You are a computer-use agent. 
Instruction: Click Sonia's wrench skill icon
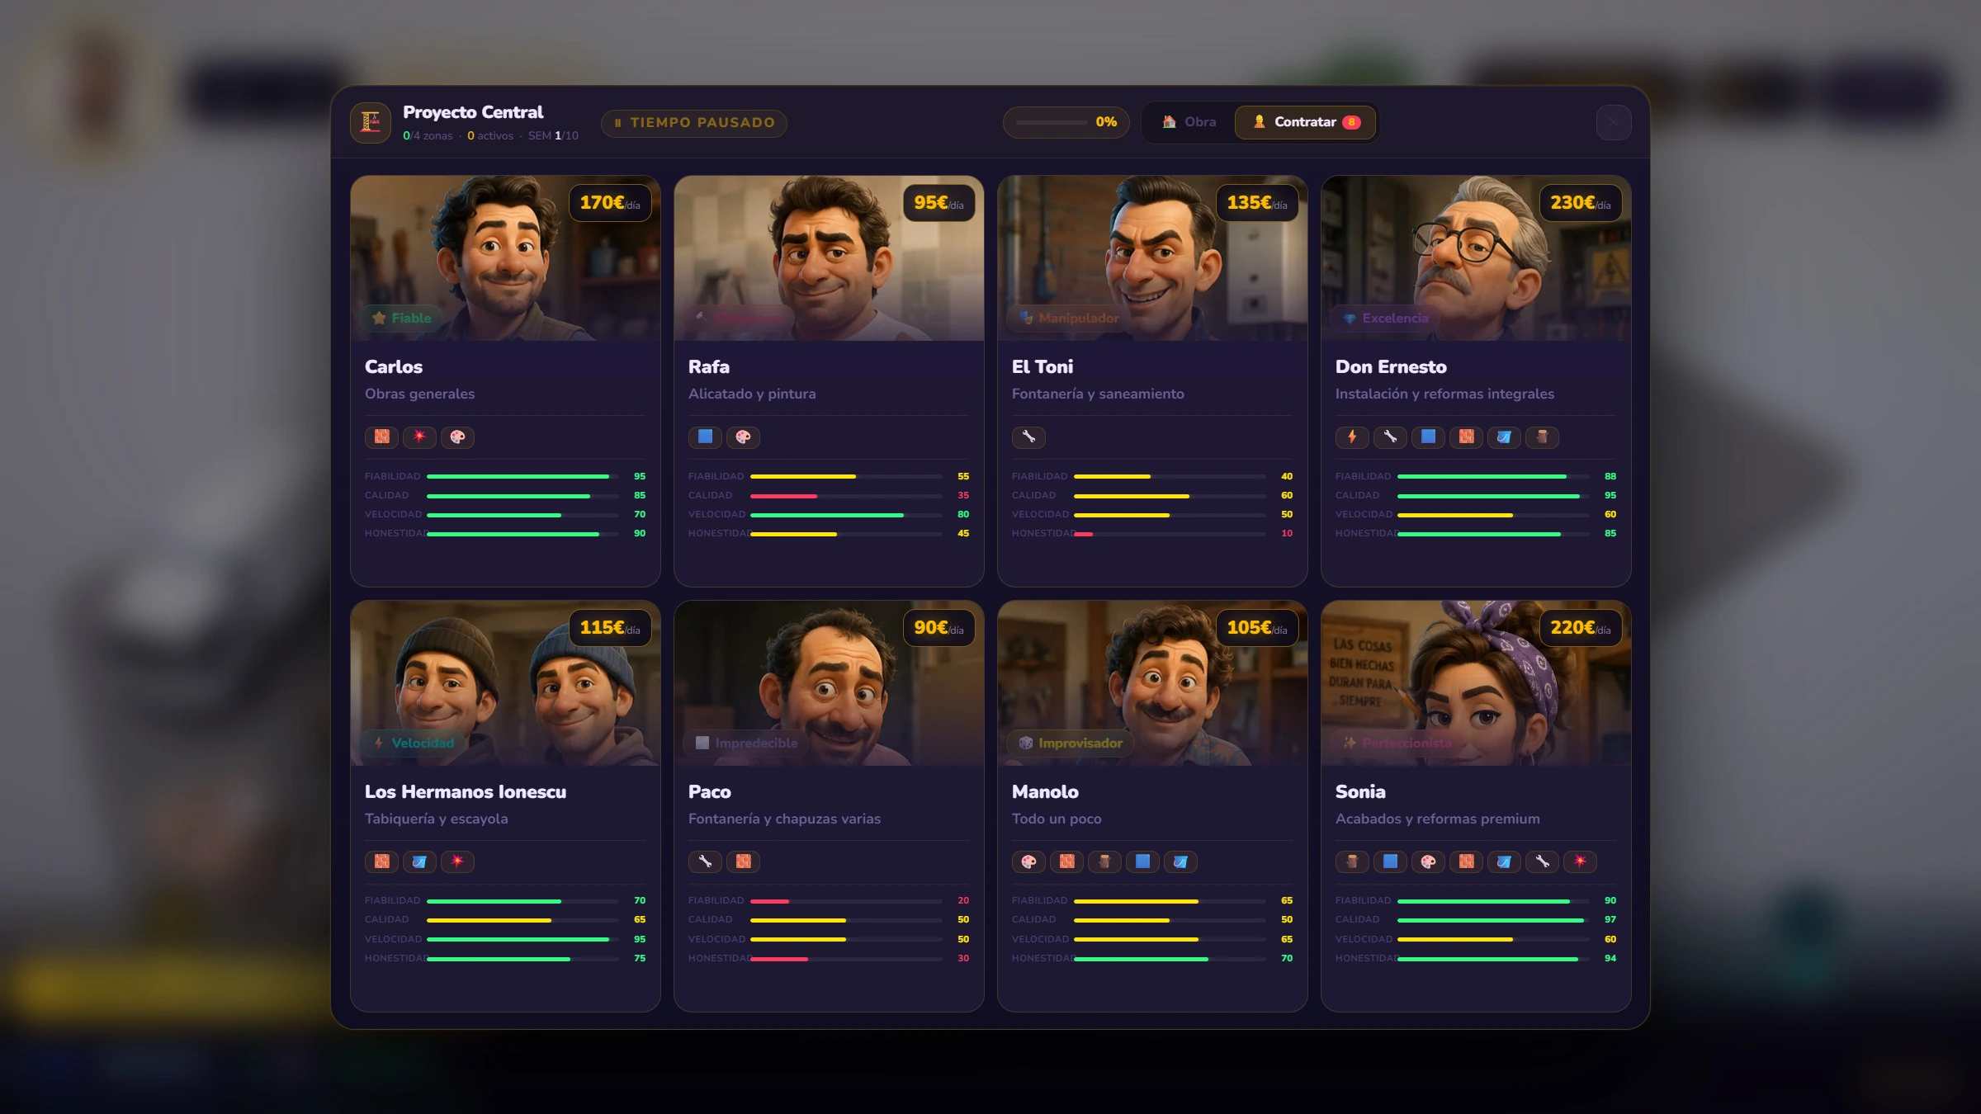[1542, 861]
